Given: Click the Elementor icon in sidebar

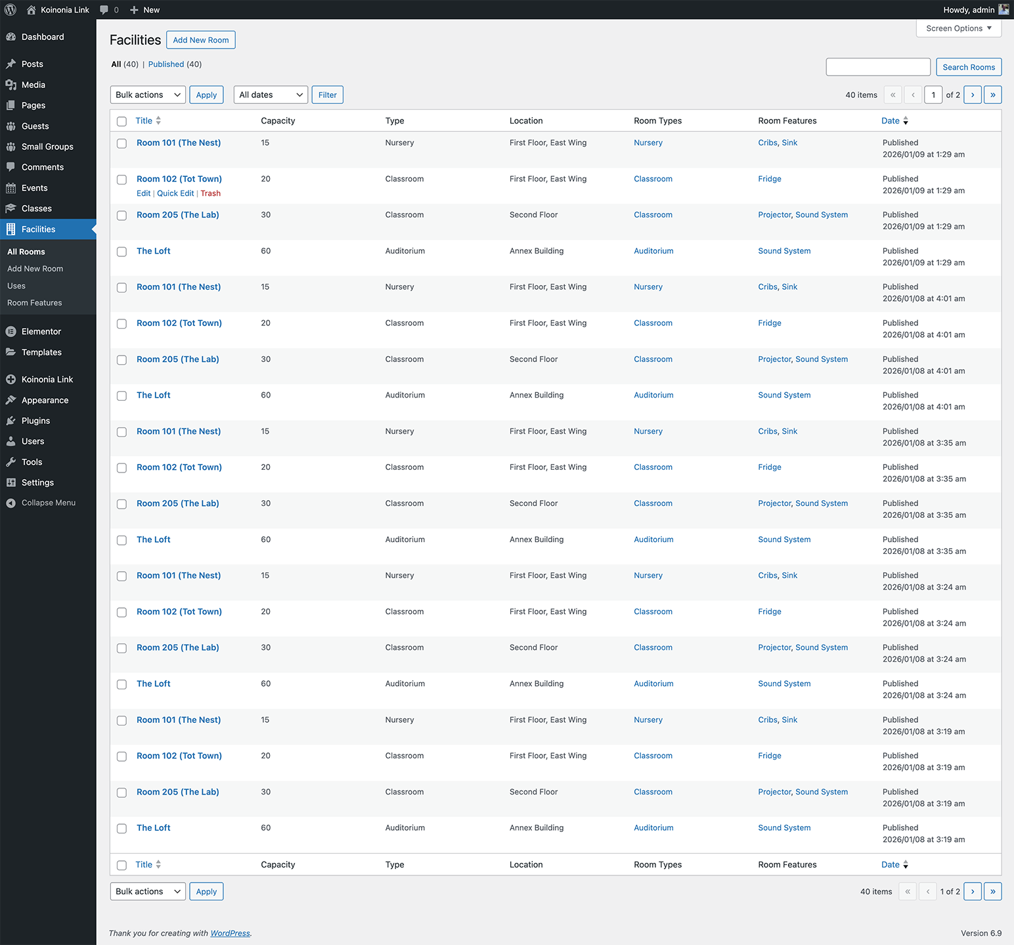Looking at the screenshot, I should pos(11,332).
